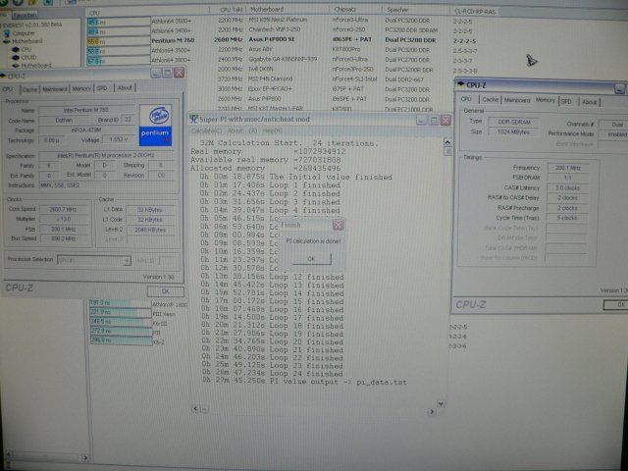
Task: Click OK in the CPU-Z processor window
Action: click(x=166, y=291)
